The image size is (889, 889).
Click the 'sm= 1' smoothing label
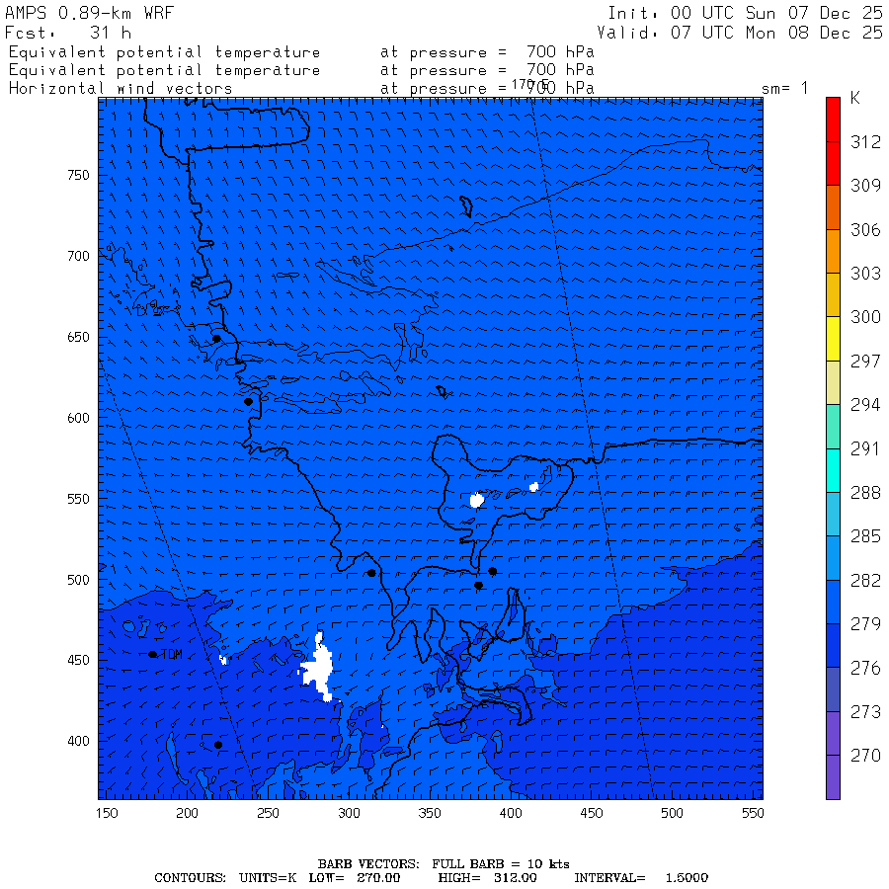point(784,88)
